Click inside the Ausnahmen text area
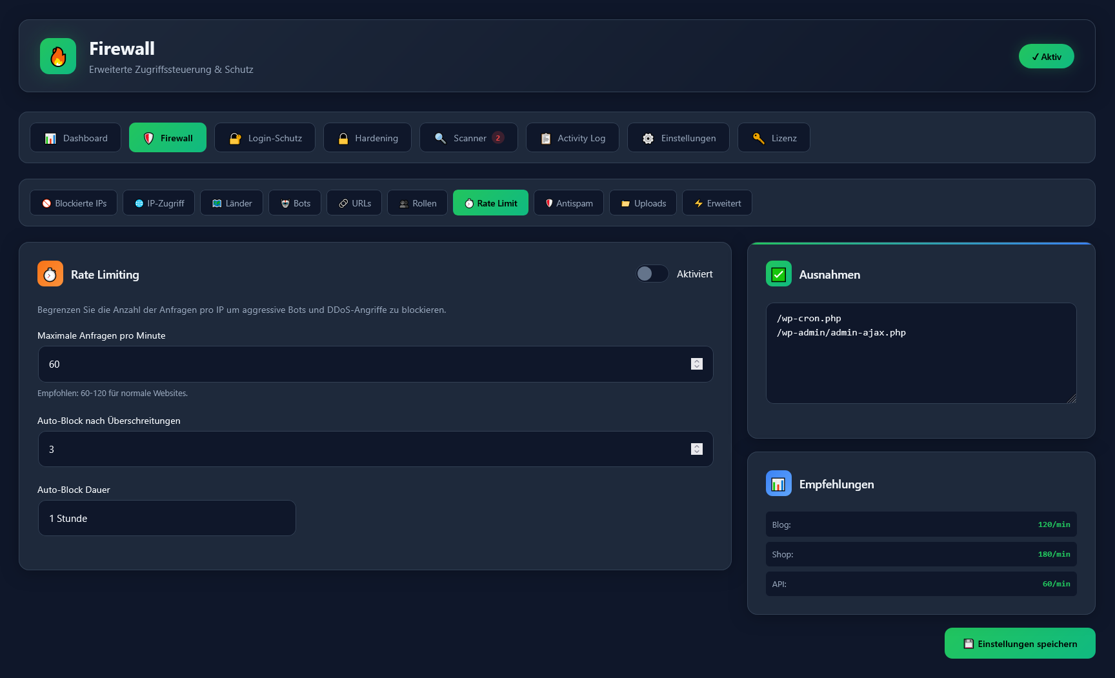The height and width of the screenshot is (678, 1115). click(921, 361)
